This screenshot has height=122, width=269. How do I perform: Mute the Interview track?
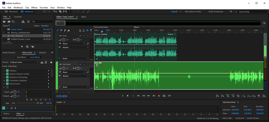[80, 64]
